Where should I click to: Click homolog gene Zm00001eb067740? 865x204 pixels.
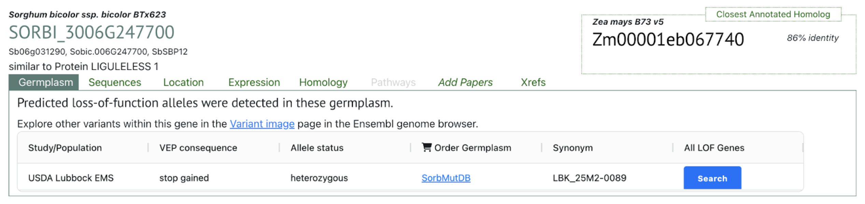click(668, 40)
